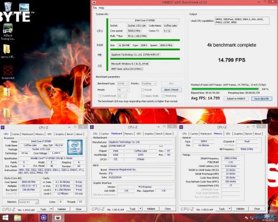278x222 pixels.
Task: Launch ASRock Timing Configurator desktop shortcut
Action: (x=8, y=28)
